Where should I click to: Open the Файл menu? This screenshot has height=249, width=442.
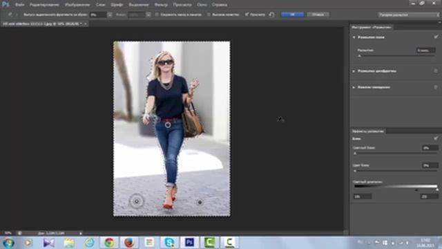pyautogui.click(x=20, y=5)
